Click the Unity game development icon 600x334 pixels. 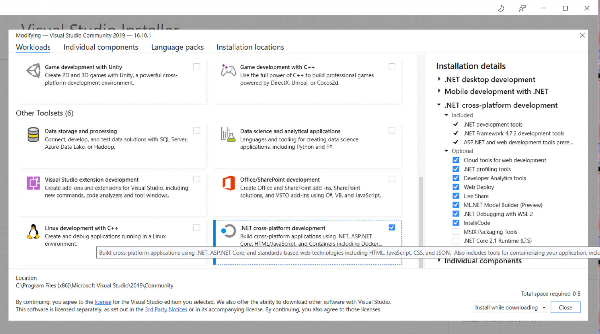[33, 71]
